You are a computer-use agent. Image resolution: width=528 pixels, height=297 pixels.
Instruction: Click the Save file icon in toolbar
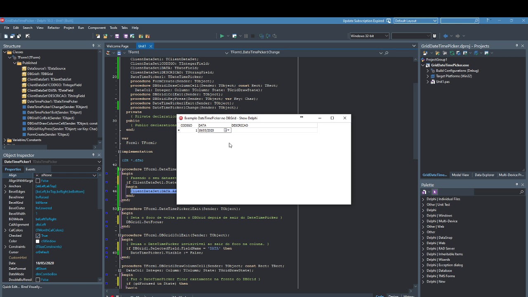[117, 36]
